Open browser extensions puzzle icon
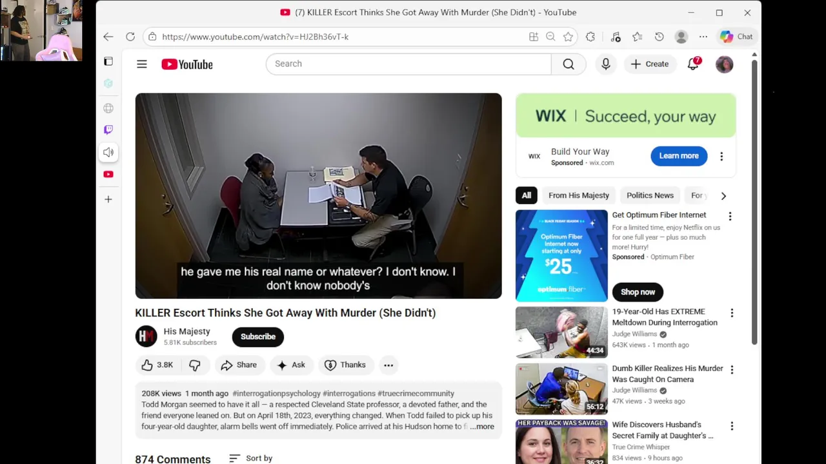826x464 pixels. [590, 37]
